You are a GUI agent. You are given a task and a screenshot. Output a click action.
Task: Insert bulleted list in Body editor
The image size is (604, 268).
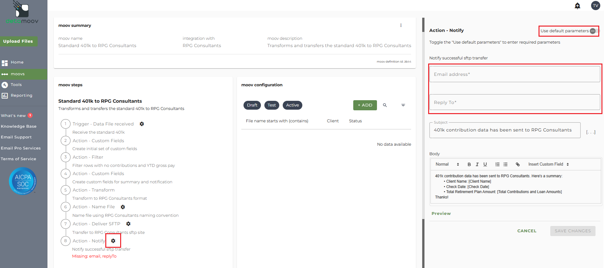pos(505,164)
